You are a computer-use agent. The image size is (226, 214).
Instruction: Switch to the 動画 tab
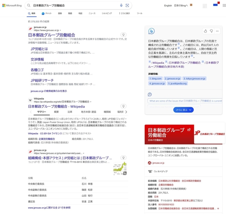point(70,14)
